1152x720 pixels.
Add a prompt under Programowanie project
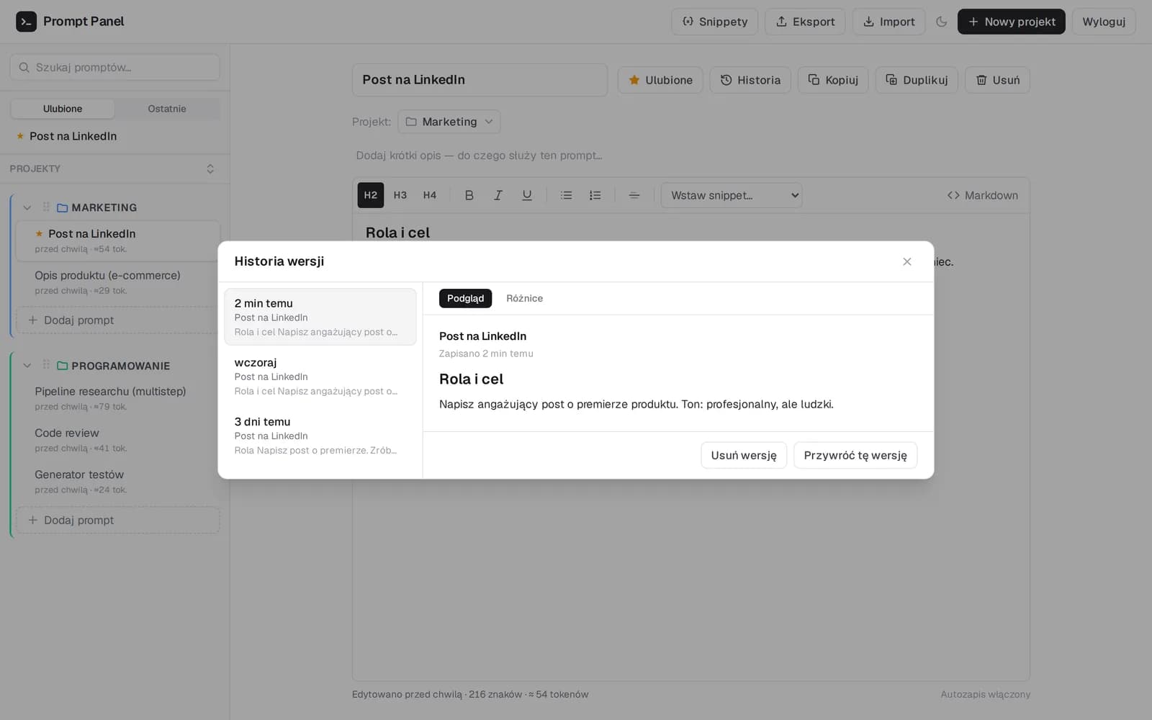click(118, 520)
